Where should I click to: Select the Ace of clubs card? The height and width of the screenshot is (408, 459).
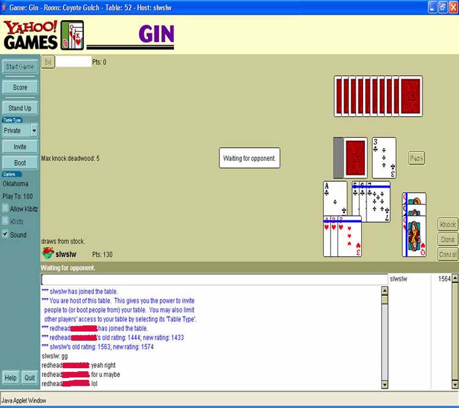(335, 199)
